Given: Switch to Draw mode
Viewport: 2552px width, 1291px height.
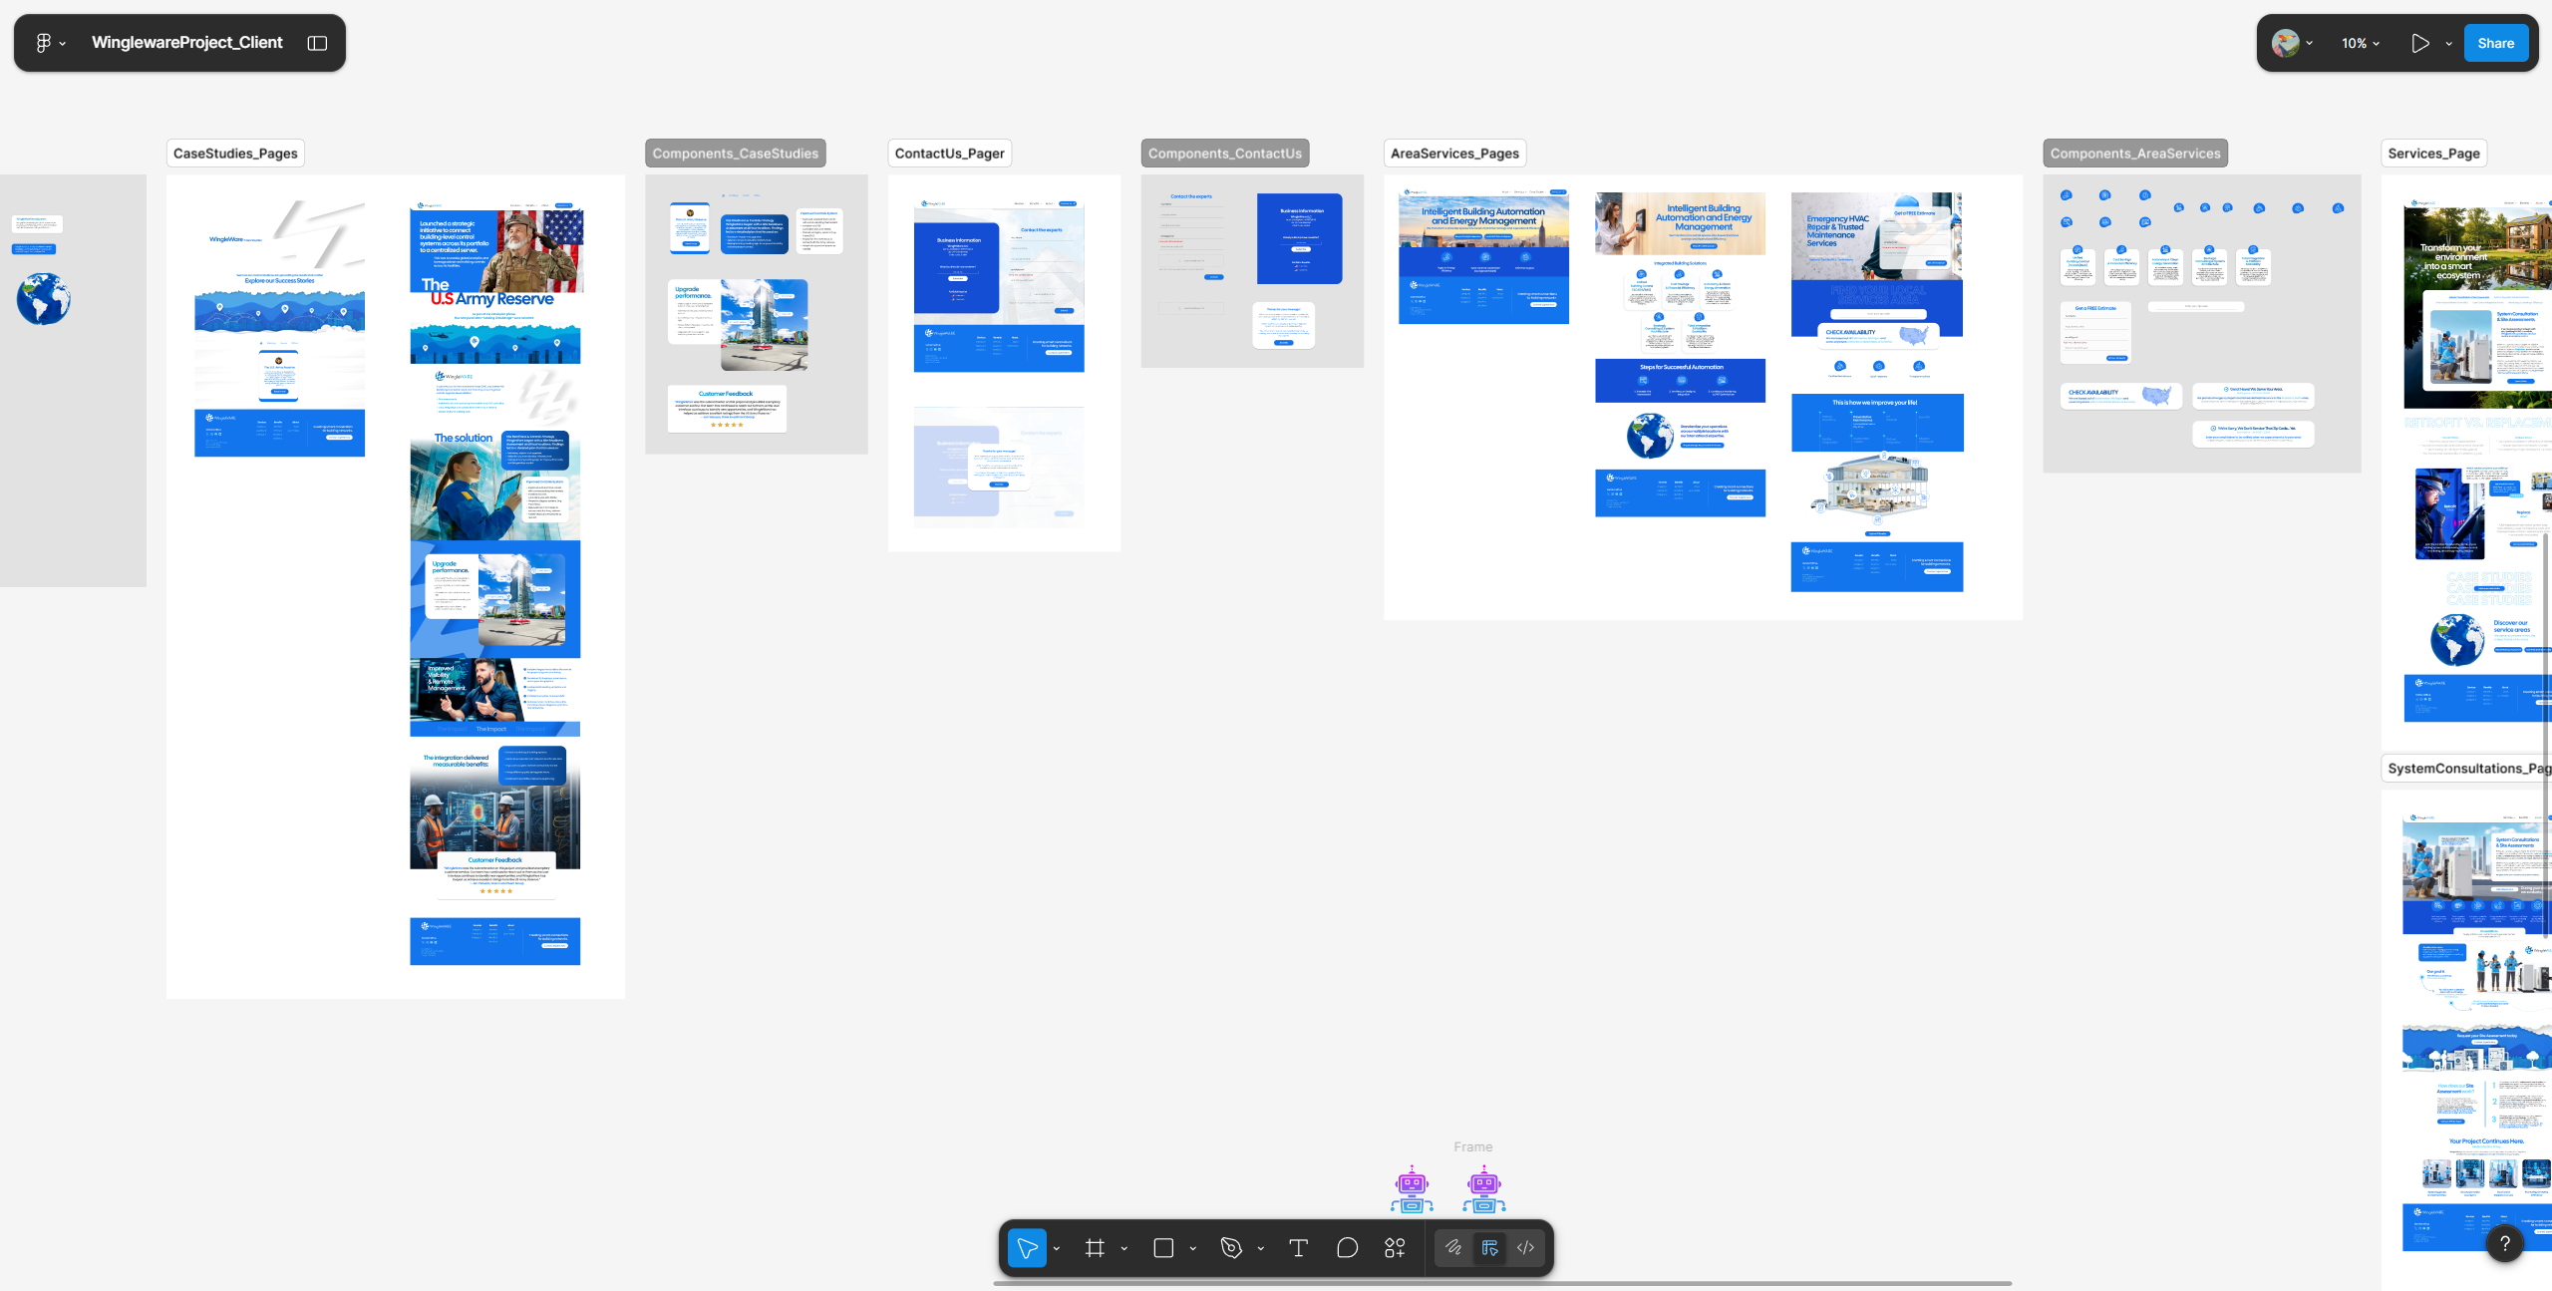Looking at the screenshot, I should pos(1453,1248).
